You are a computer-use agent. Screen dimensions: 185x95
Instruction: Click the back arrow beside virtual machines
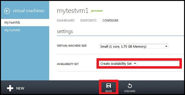click(x=7, y=11)
